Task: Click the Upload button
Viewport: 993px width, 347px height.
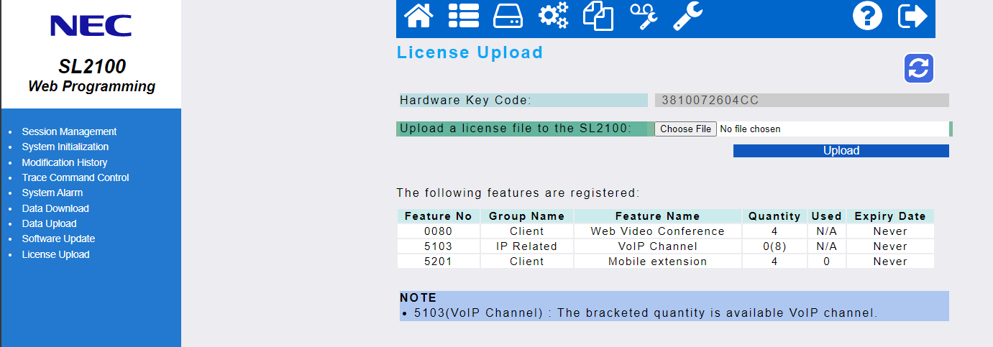Action: [841, 151]
